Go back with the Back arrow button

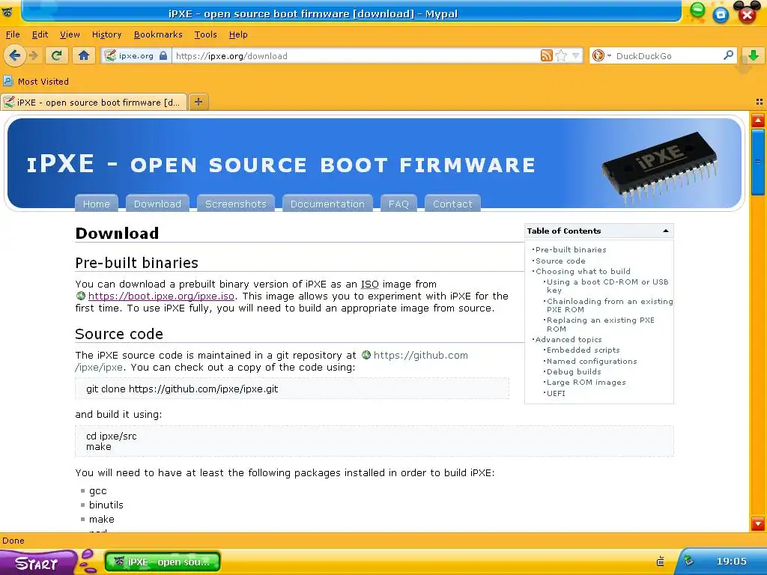15,55
